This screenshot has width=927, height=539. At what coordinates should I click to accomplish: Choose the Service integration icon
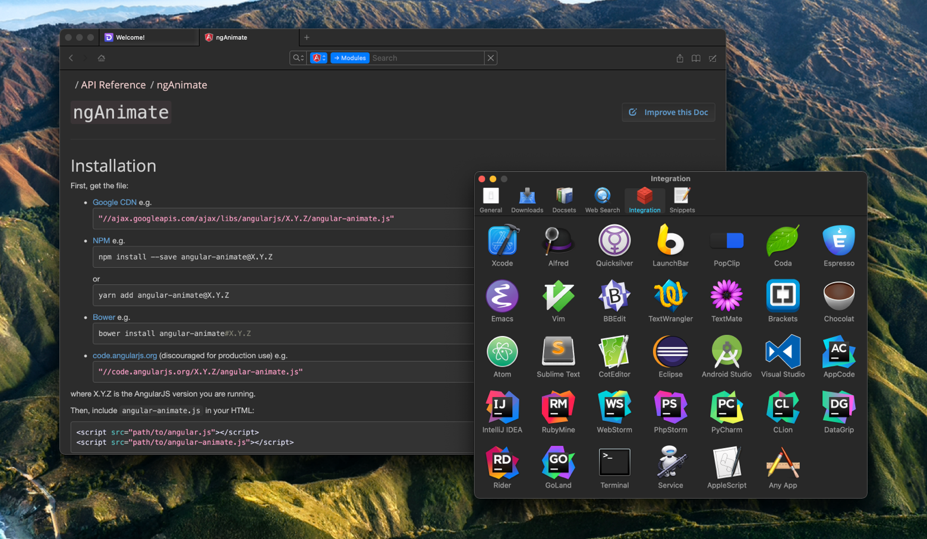click(x=670, y=462)
